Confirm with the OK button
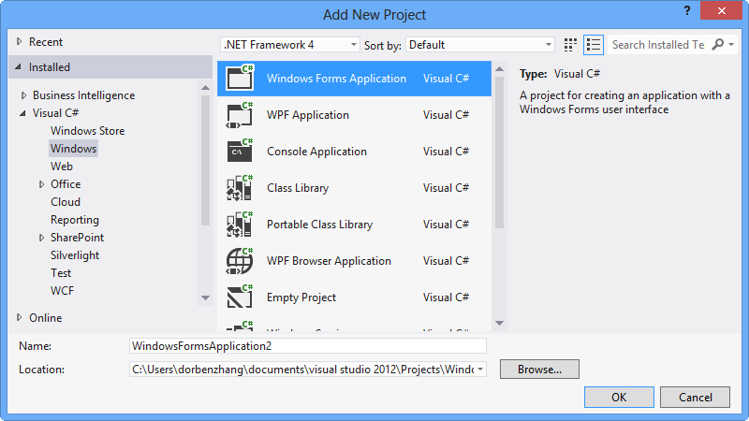 619,397
